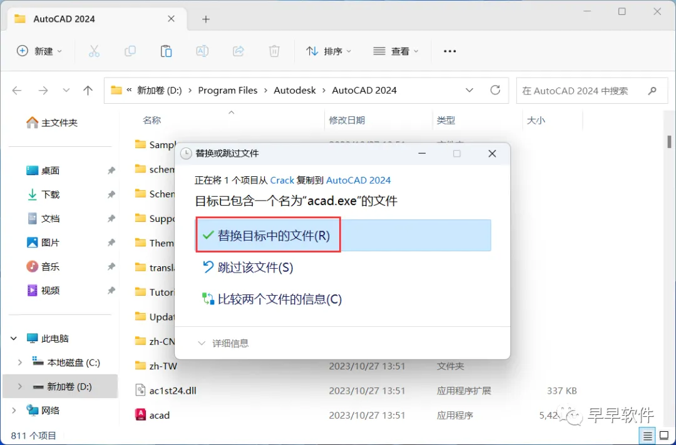
Task: Choose 比较两个文件的信息(C) option
Action: (x=272, y=299)
